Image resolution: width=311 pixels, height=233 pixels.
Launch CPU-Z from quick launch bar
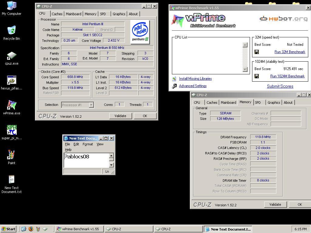point(45,229)
